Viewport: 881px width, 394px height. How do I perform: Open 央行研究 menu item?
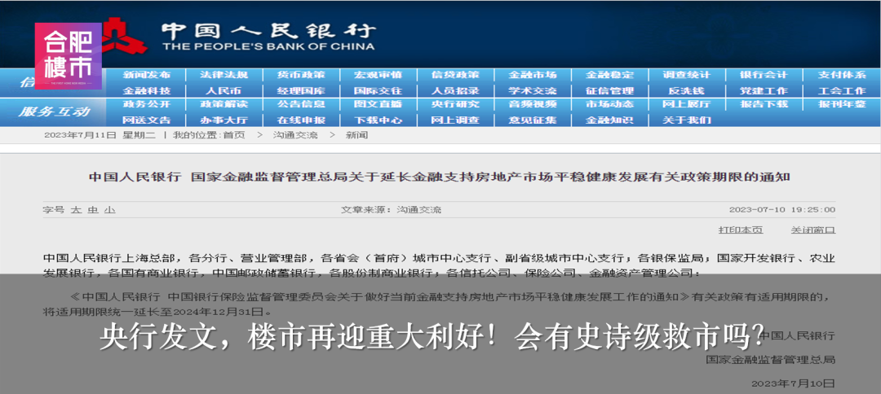tap(455, 104)
